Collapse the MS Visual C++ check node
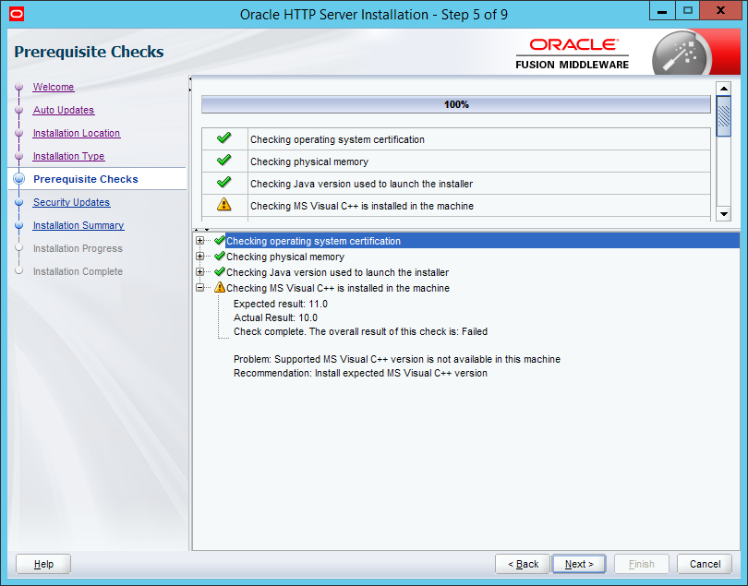Screen dimensions: 748x586 point(200,288)
